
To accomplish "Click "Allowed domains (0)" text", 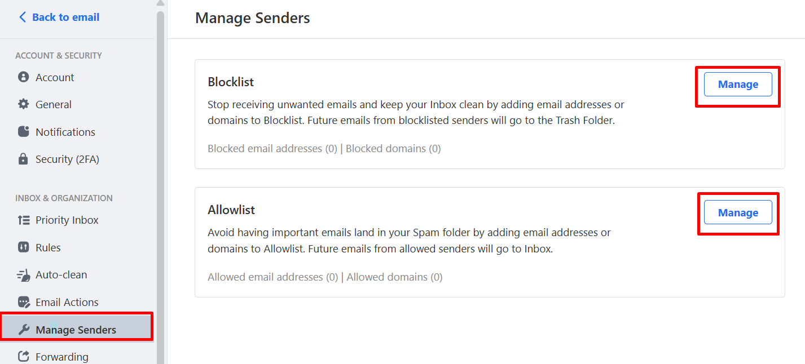I will 394,277.
